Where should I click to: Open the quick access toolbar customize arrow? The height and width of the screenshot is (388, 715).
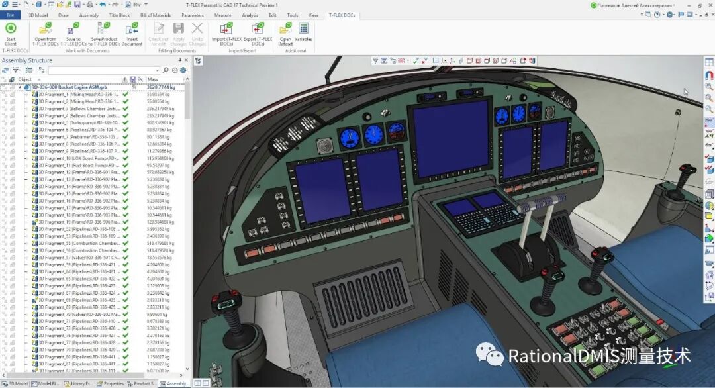click(x=146, y=5)
